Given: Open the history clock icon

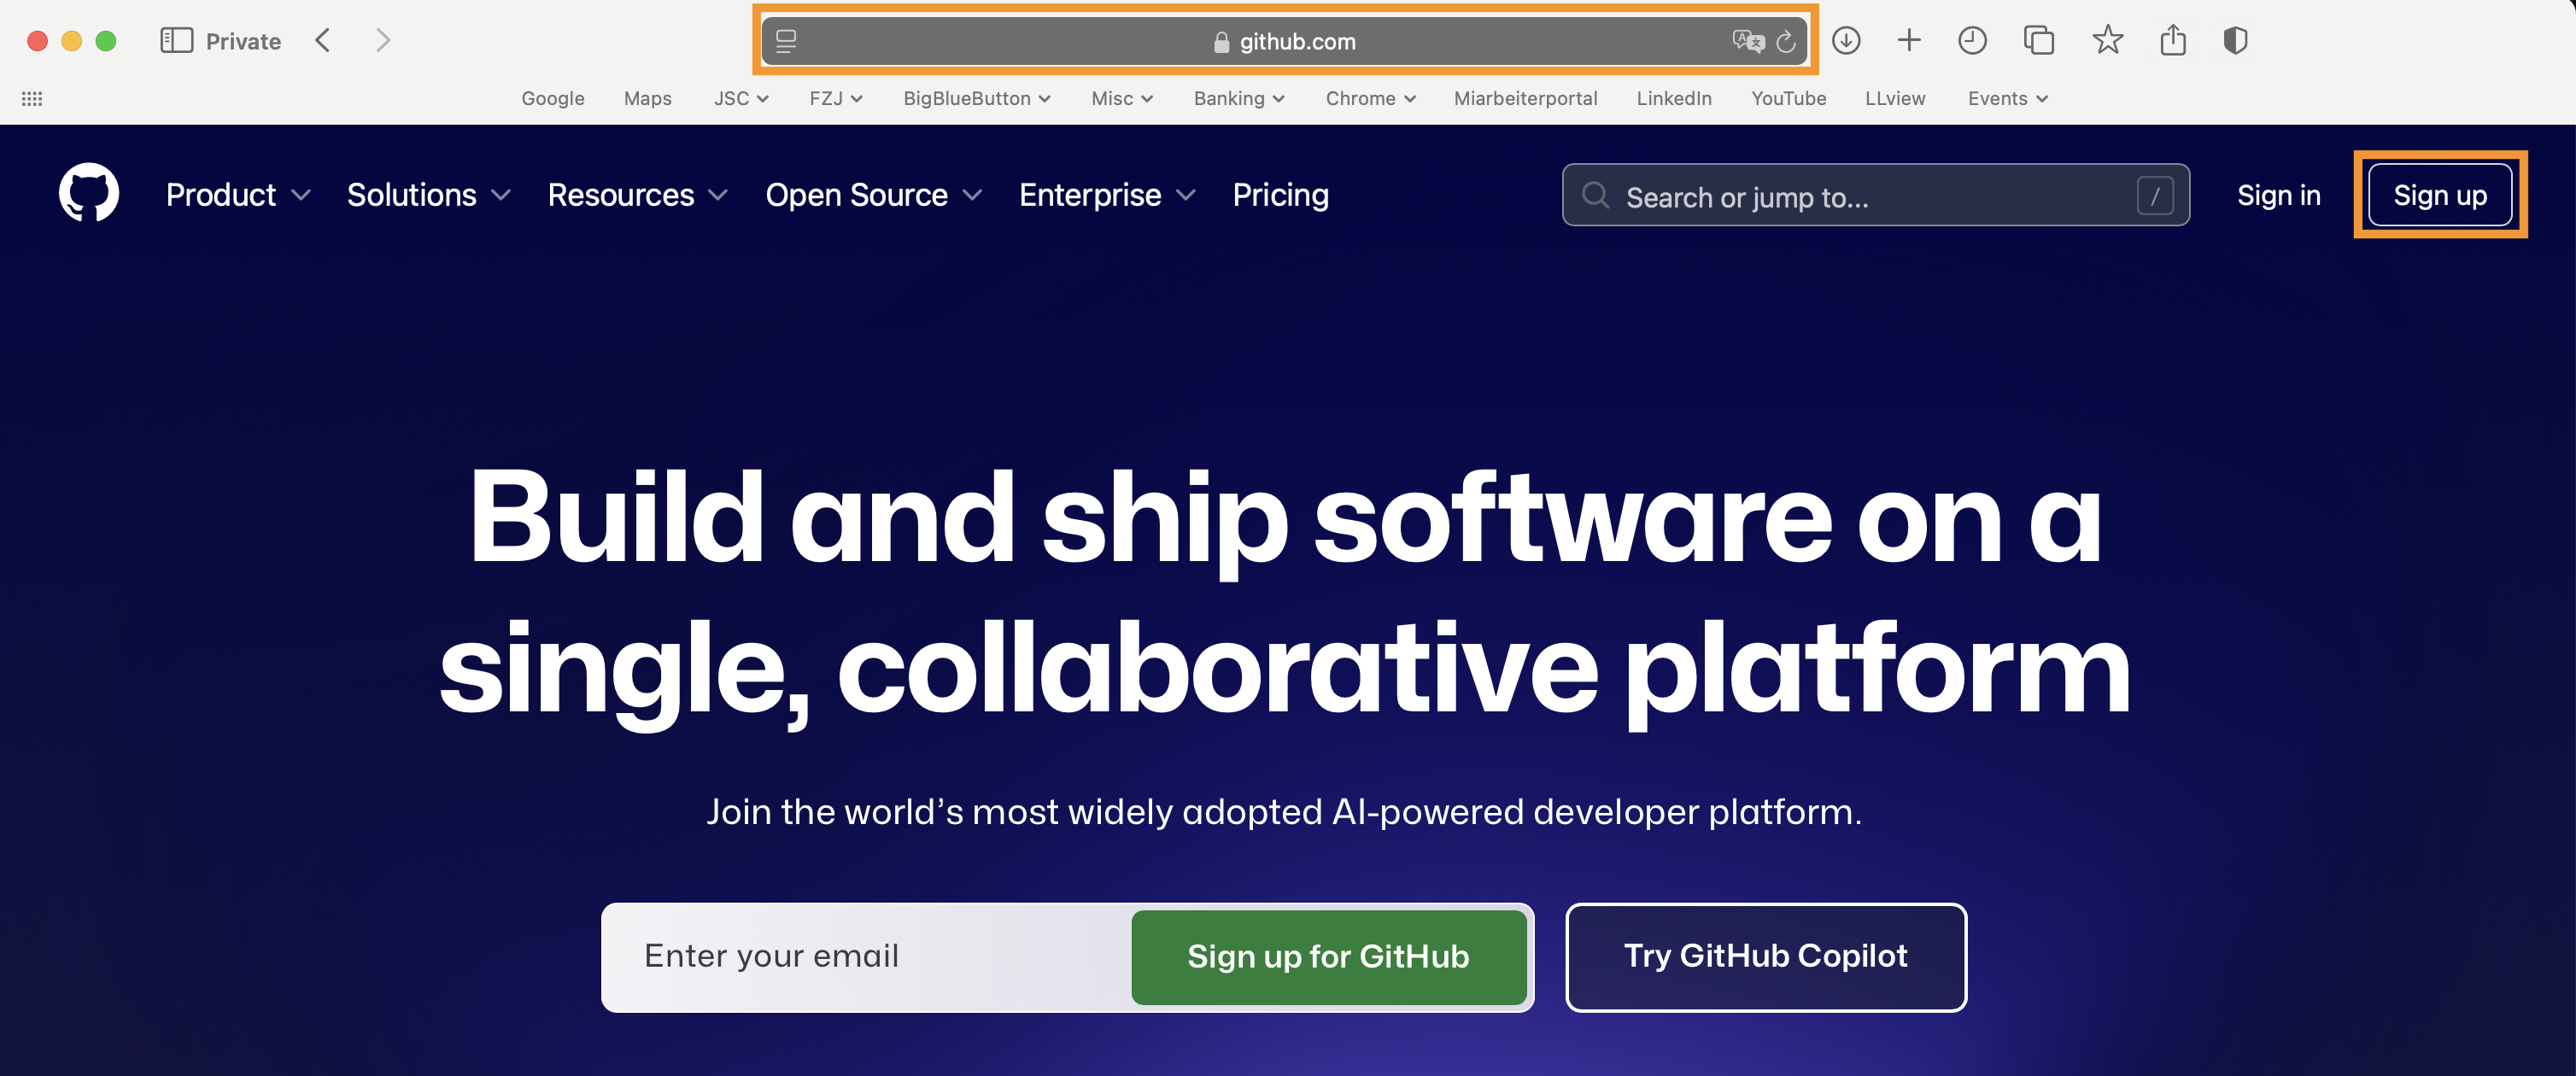Looking at the screenshot, I should tap(1971, 41).
